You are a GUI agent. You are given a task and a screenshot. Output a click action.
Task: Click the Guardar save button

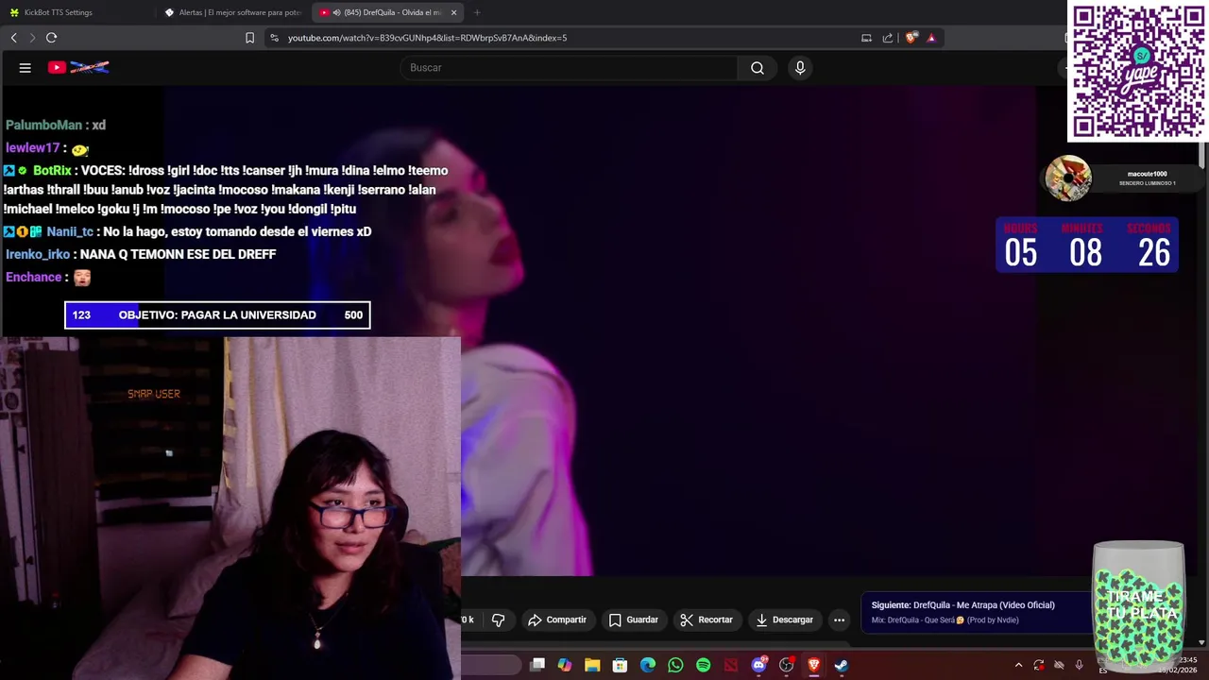(x=633, y=620)
